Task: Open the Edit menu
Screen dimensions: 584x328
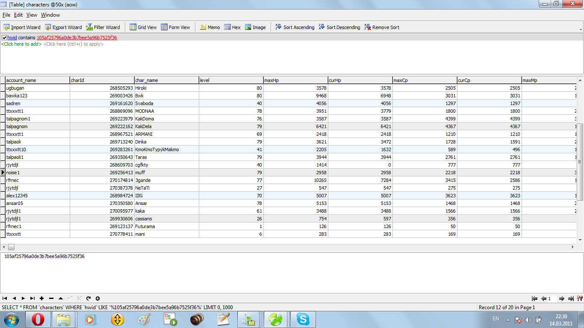Action: point(18,15)
